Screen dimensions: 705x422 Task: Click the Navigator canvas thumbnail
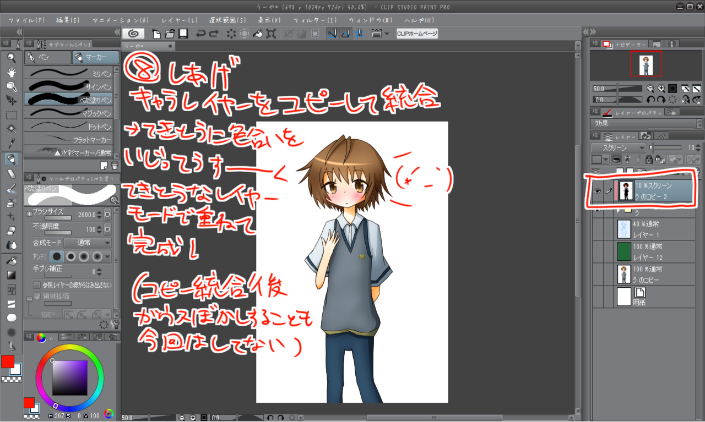(646, 65)
